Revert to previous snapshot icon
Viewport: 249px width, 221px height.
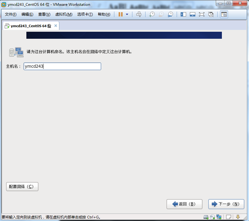[161, 14]
